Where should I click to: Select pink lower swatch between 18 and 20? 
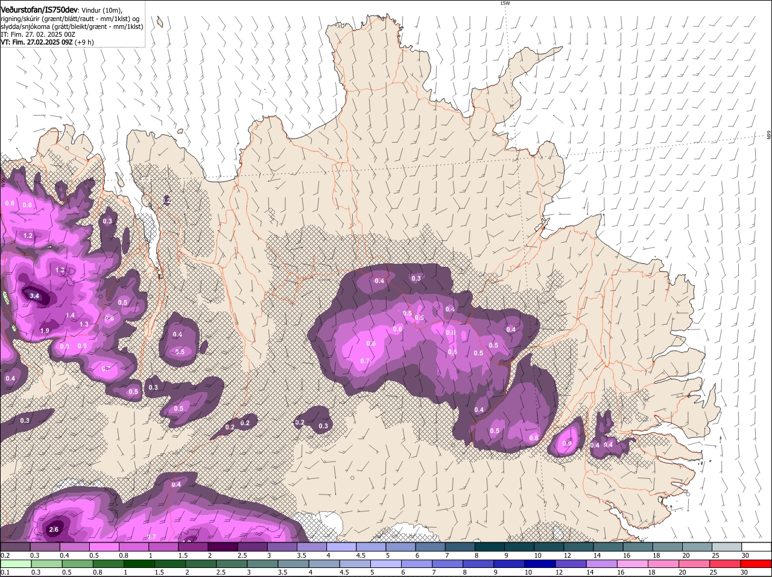(x=663, y=564)
